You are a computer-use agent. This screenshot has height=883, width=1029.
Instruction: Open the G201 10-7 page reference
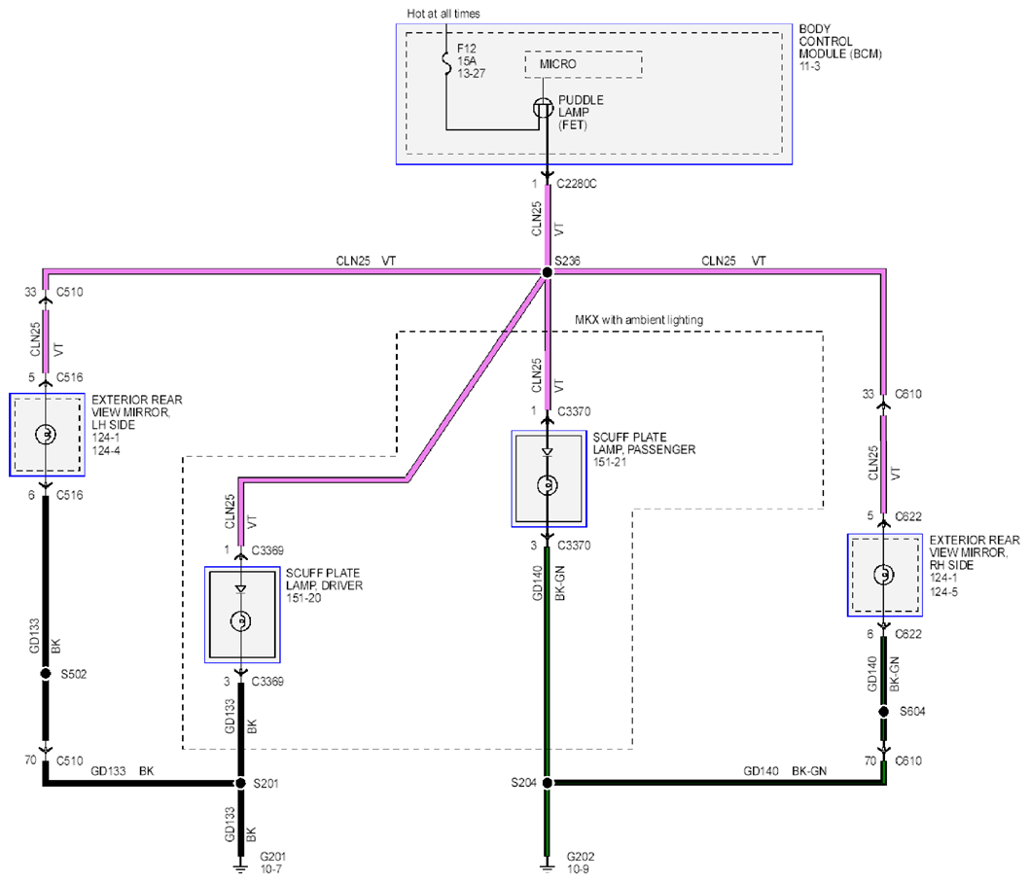coord(270,869)
